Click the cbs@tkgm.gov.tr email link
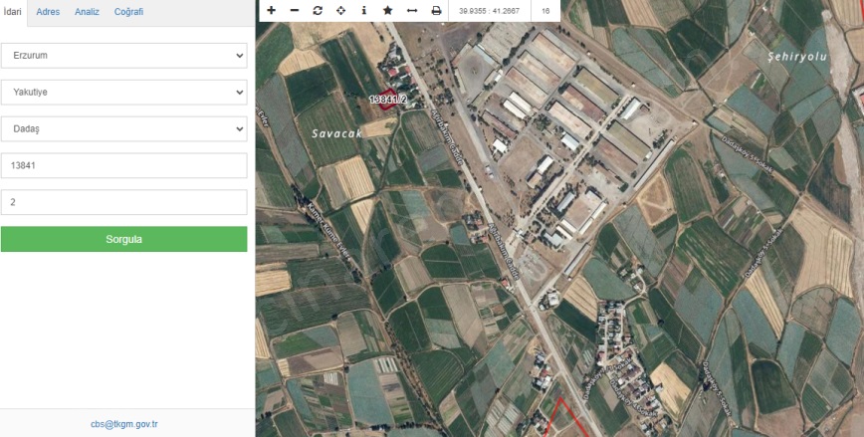 [124, 423]
